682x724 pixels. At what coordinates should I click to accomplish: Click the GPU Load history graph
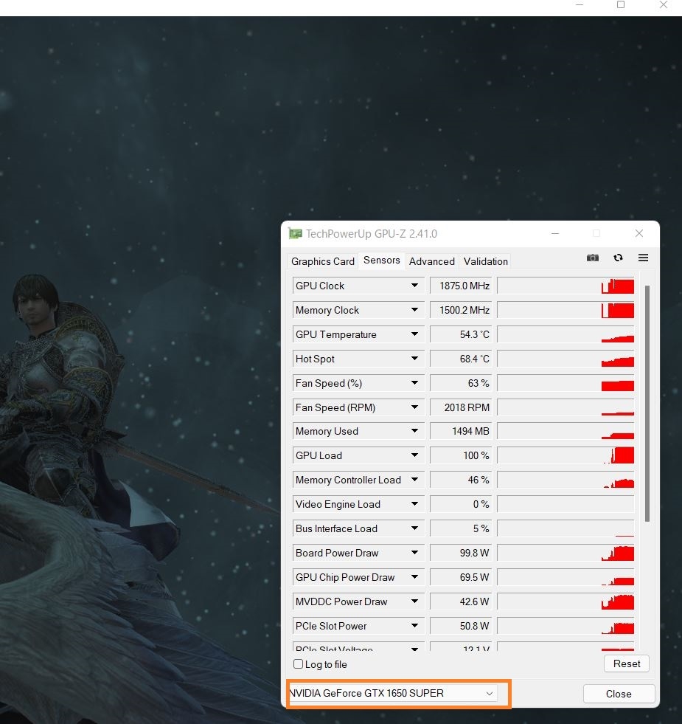[566, 455]
